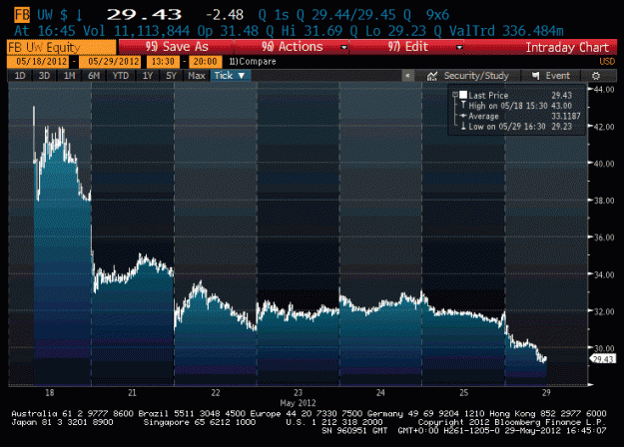Image resolution: width=624 pixels, height=447 pixels.
Task: Open the Edit dropdown arrow
Action: (459, 47)
